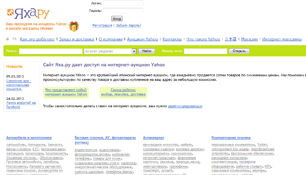Click the Яха.ру logo
The width and height of the screenshot is (306, 175).
tap(28, 14)
